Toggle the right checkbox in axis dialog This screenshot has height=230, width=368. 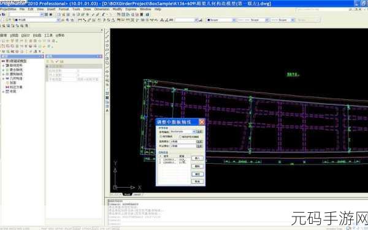[x=180, y=137]
